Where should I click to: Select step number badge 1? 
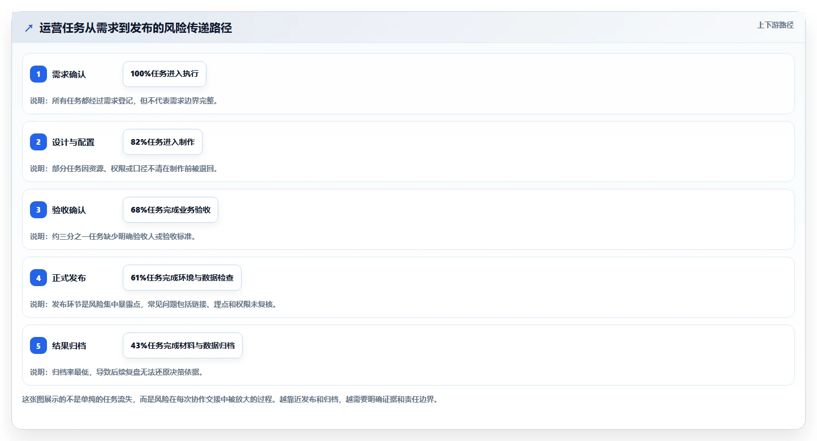point(38,74)
